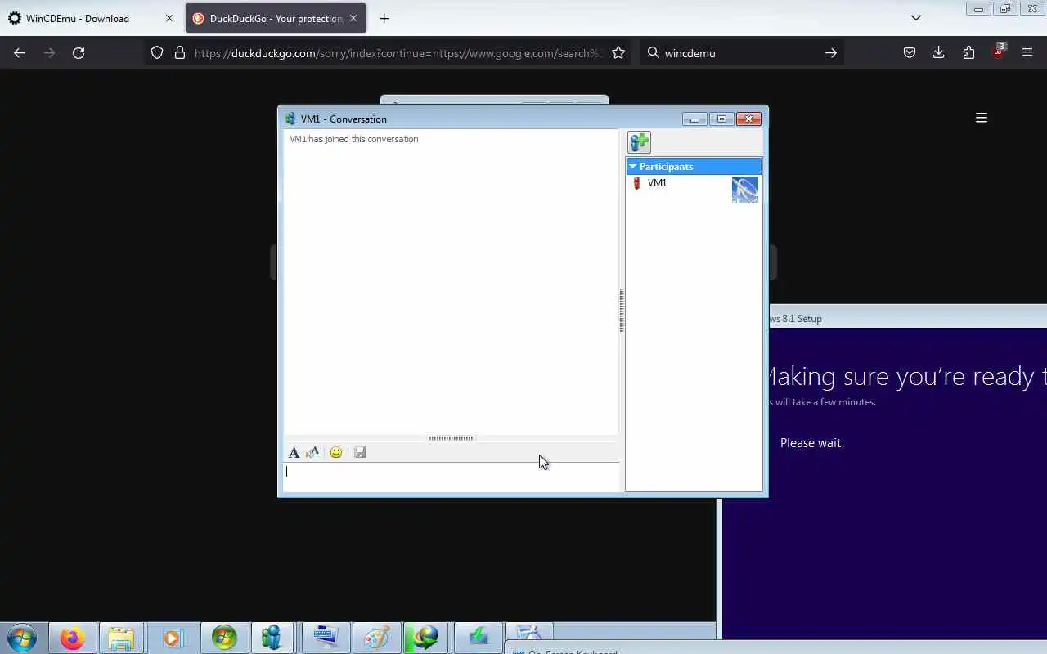Screen dimensions: 1047x654
Task: Click the Windows flag taskbar icon
Action: tap(223, 638)
